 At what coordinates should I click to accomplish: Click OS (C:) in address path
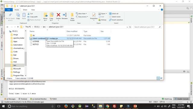[37, 27]
